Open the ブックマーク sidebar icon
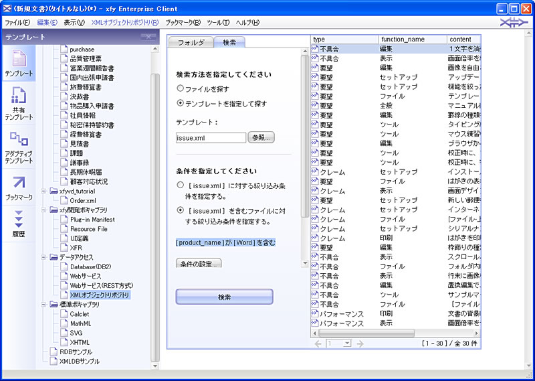This screenshot has height=381, width=535. point(19,186)
